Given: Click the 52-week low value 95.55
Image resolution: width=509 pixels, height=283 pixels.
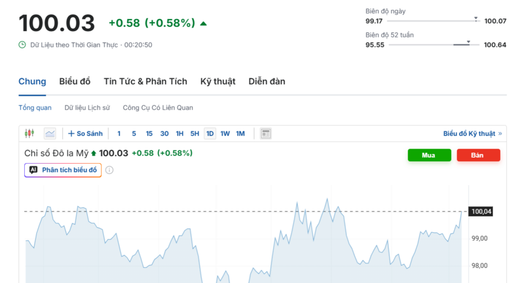Looking at the screenshot, I should point(375,44).
